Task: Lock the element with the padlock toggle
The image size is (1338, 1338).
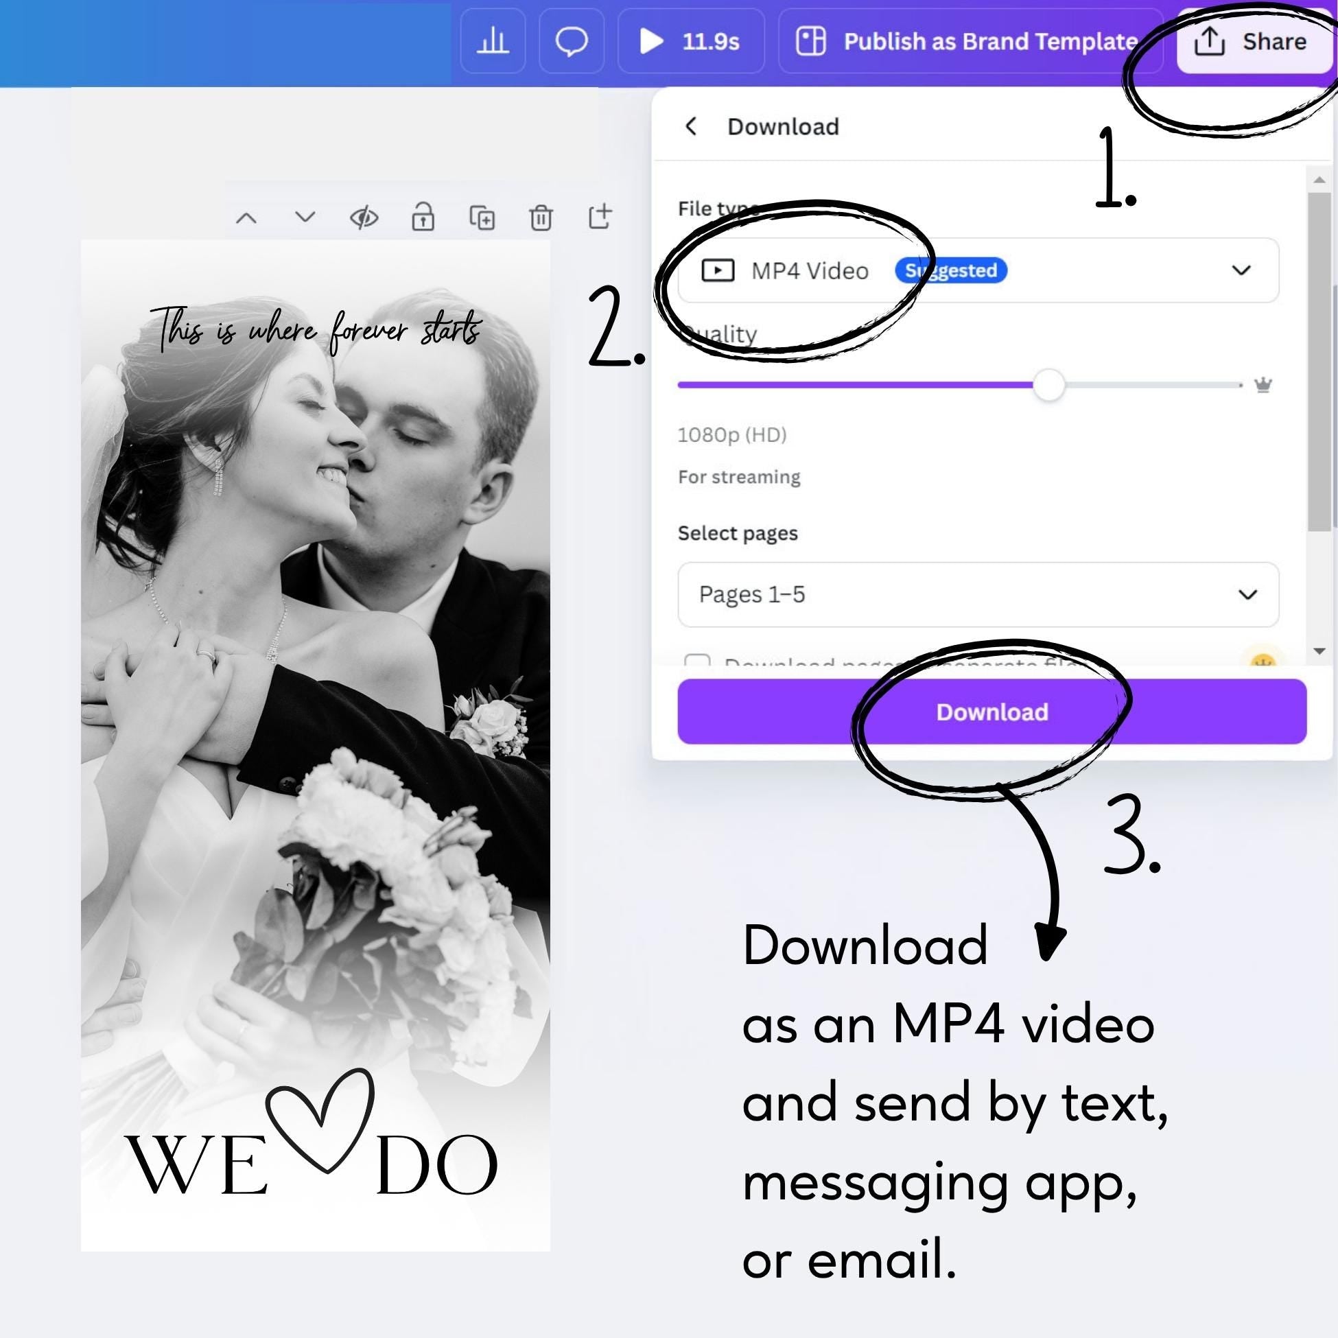Action: pyautogui.click(x=423, y=217)
